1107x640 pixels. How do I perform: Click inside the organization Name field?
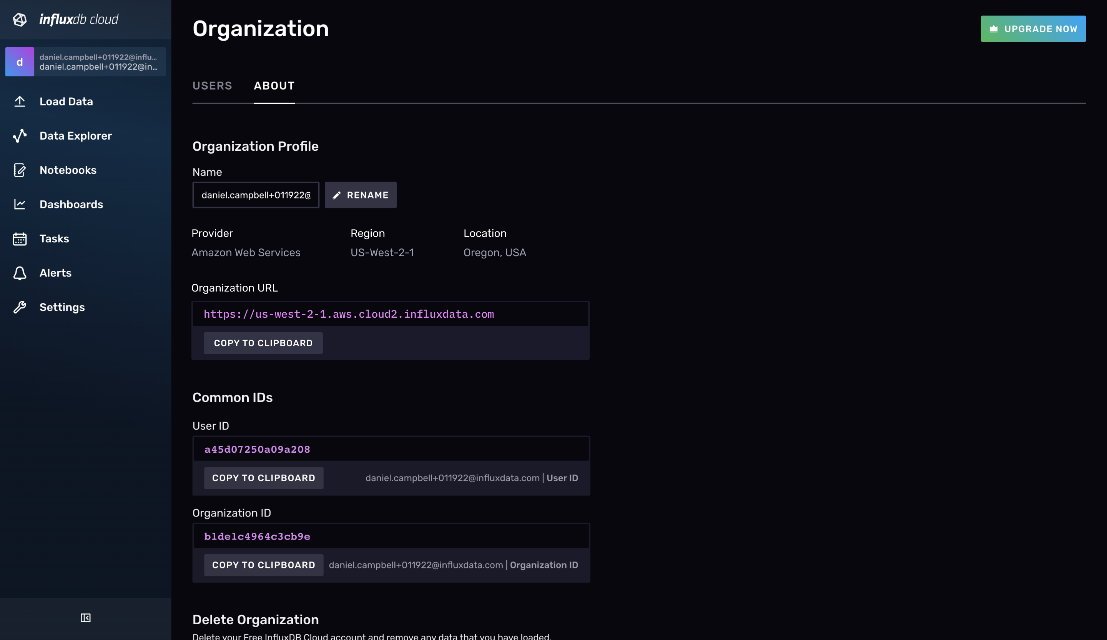(256, 195)
